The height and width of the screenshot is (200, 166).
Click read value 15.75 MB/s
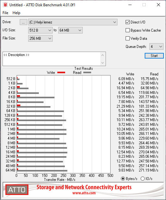pos(149,79)
